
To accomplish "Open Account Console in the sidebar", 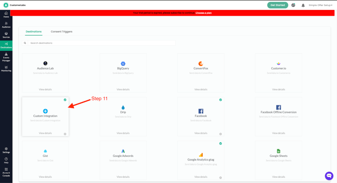I will coord(6,172).
